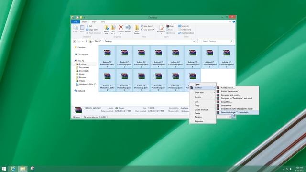Choose Add to archive... in WinRAR submenu
Image resolution: width=306 pixels, height=172 pixels.
238,88
